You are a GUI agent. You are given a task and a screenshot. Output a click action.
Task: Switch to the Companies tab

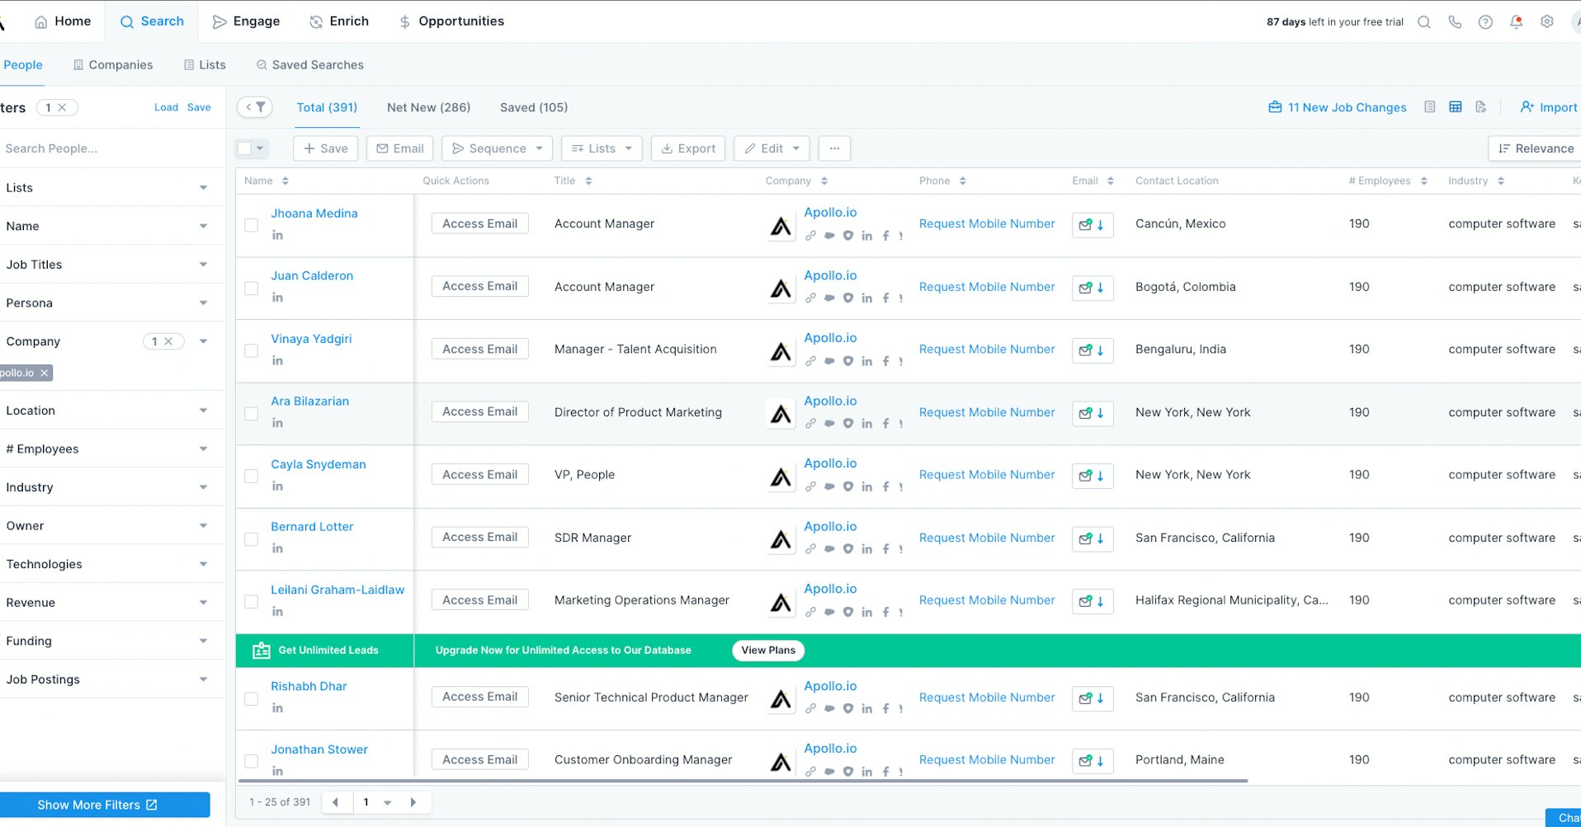click(x=113, y=64)
